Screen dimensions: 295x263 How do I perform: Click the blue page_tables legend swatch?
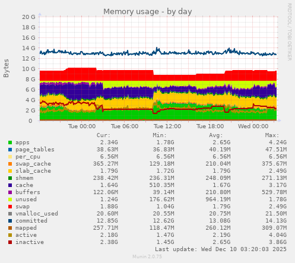click(x=10, y=150)
